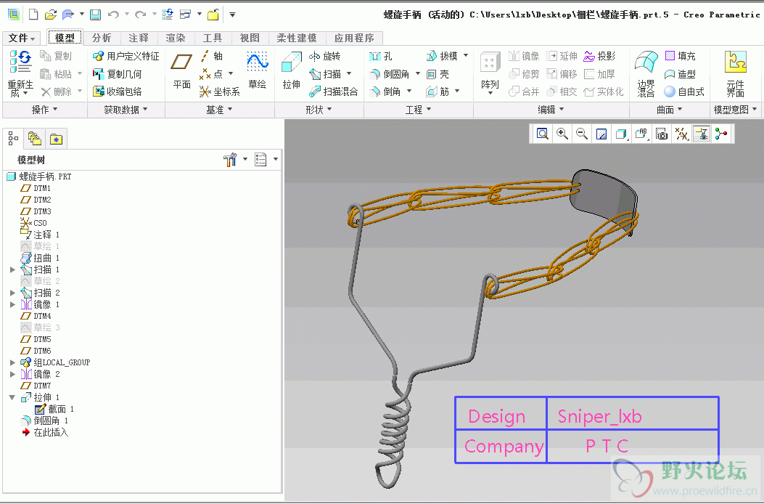This screenshot has height=504, width=764.
Task: Click the 收缩包络 (Shrinkwrap) button
Action: [x=118, y=92]
